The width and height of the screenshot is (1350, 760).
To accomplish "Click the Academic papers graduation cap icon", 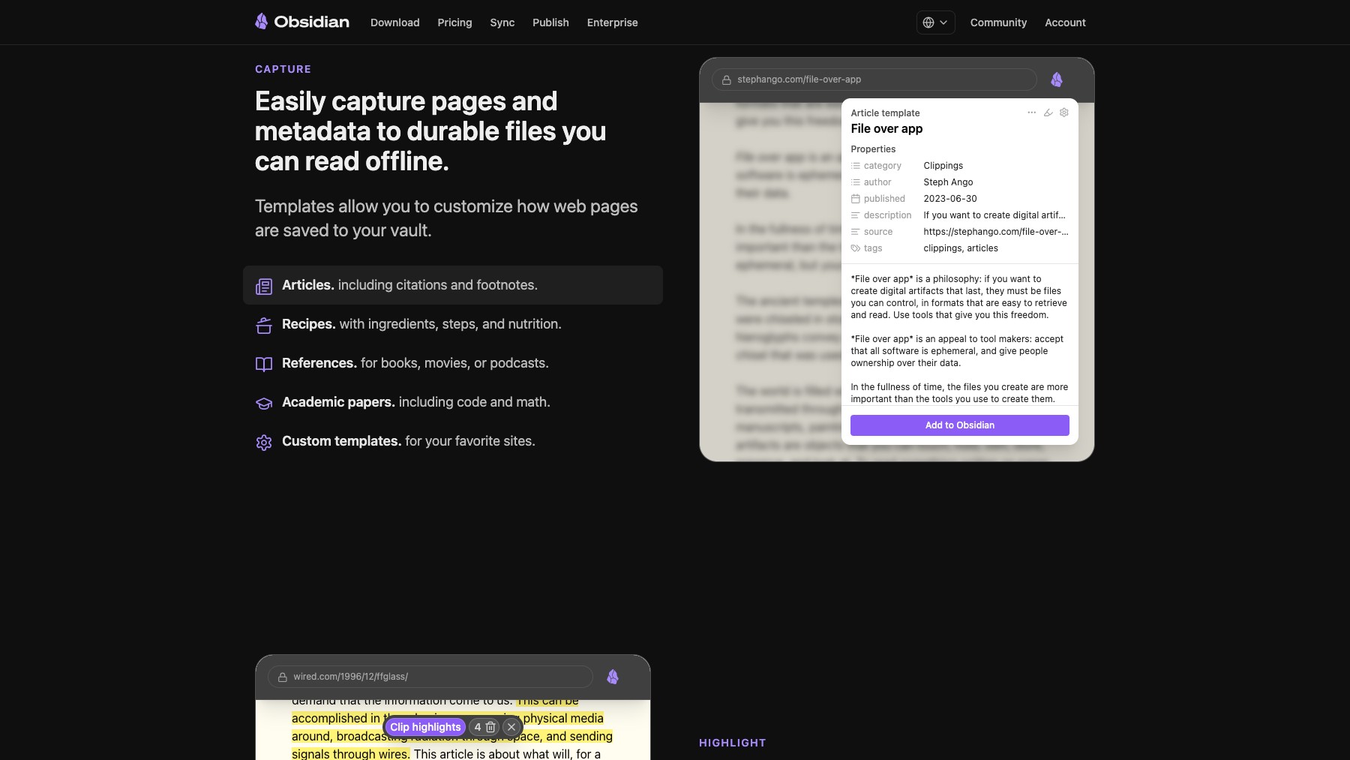I will 264,404.
